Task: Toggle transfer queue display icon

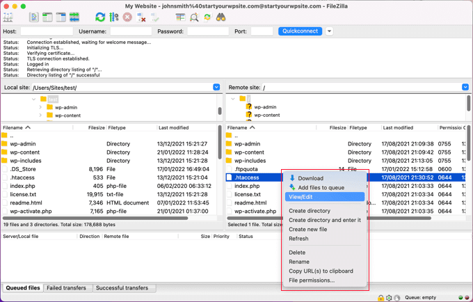Action: [74, 17]
